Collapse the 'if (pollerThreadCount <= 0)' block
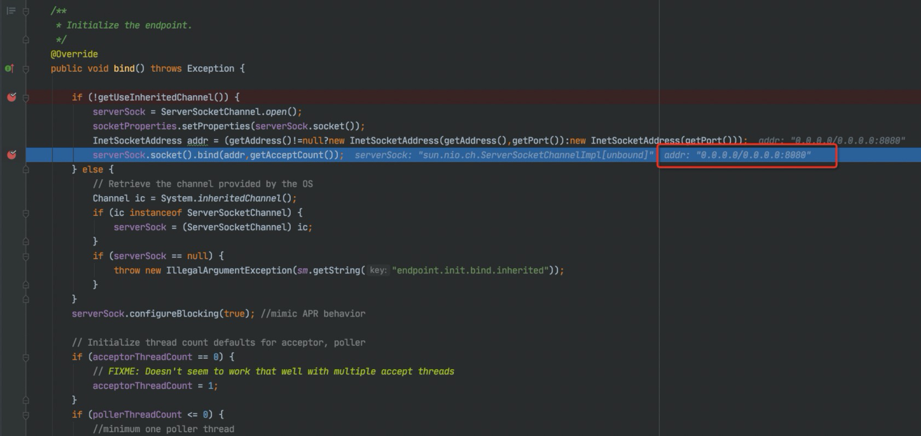The width and height of the screenshot is (921, 436). pyautogui.click(x=26, y=415)
